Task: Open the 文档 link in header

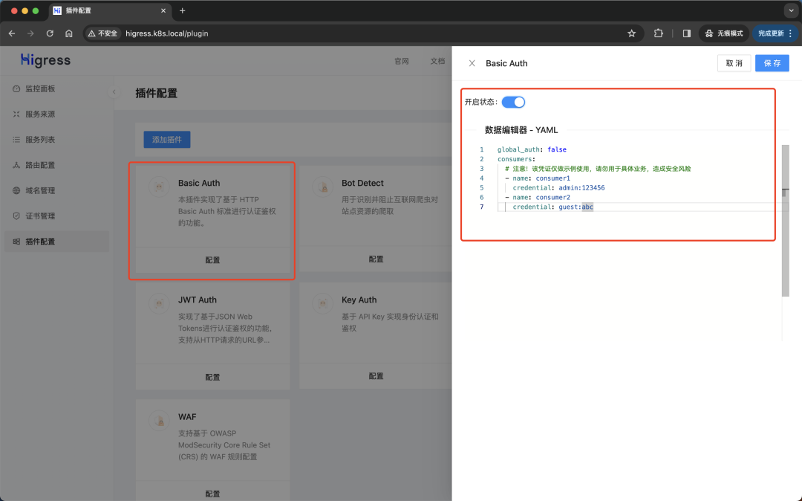Action: (437, 61)
